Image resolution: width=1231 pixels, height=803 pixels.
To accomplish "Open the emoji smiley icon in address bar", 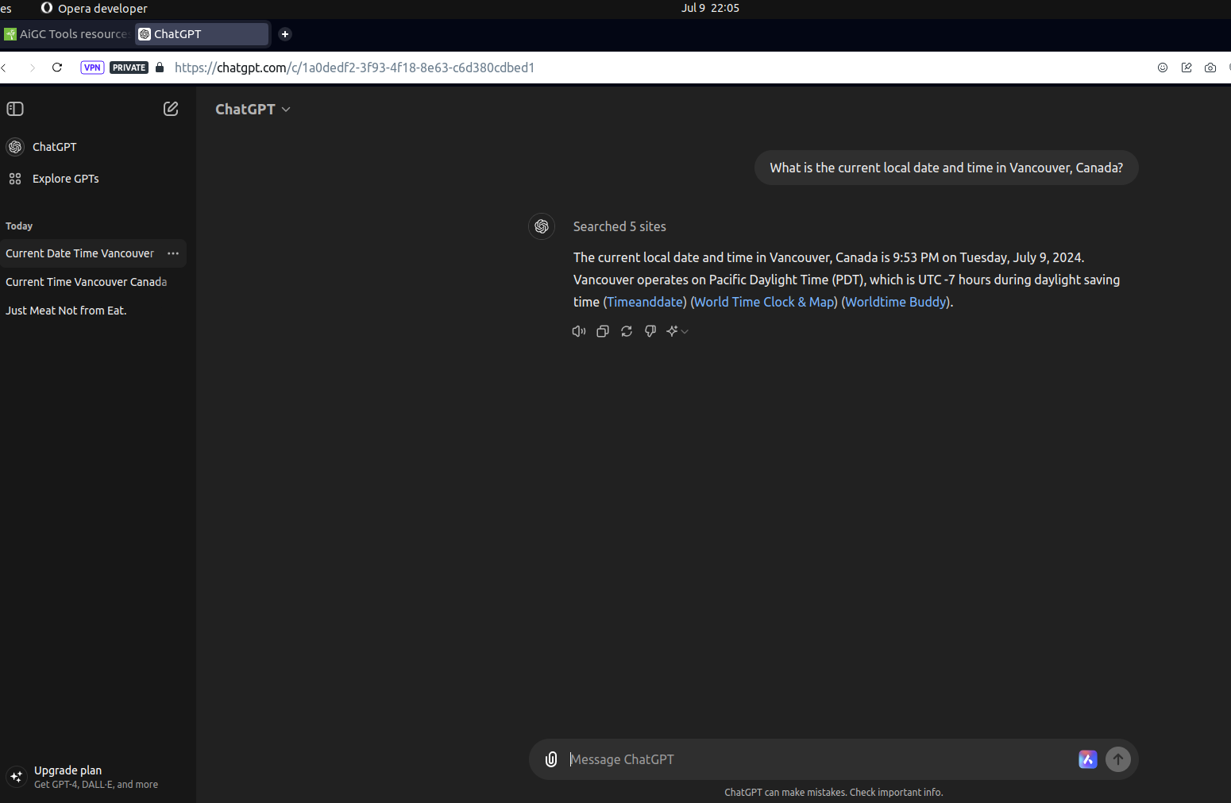I will point(1163,68).
